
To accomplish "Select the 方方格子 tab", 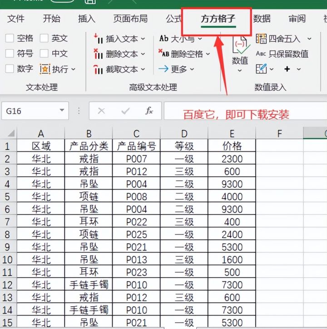I will click(x=218, y=19).
